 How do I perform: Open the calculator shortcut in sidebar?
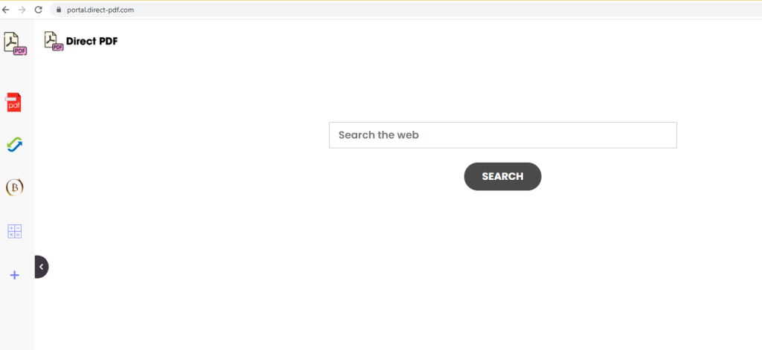pos(15,231)
